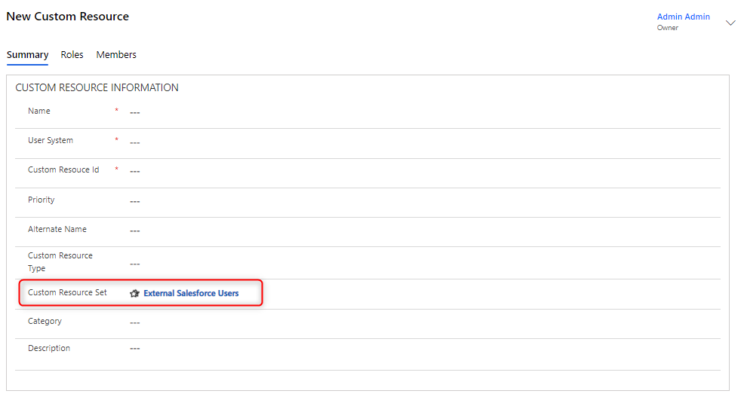Click the empty Name field value
The width and height of the screenshot is (744, 403).
point(135,113)
